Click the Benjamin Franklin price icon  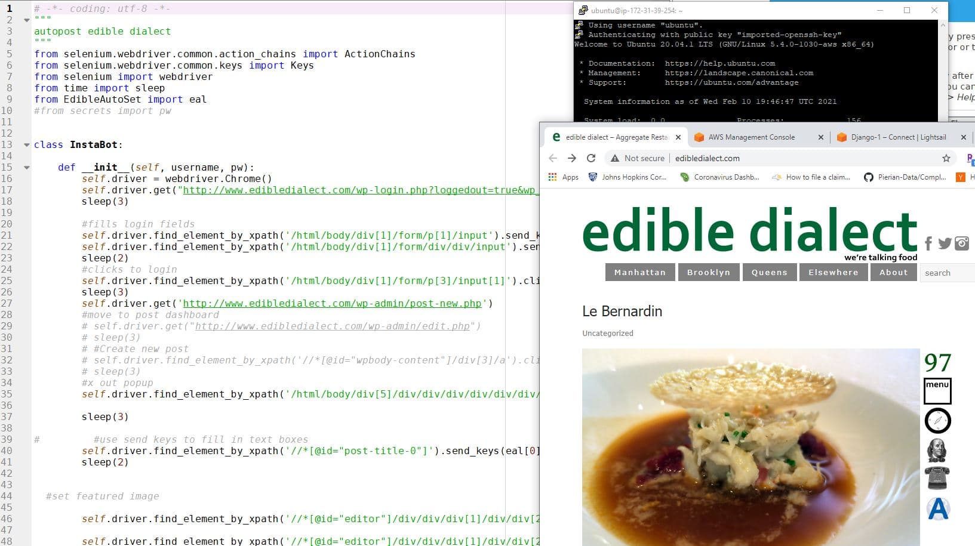pos(937,450)
